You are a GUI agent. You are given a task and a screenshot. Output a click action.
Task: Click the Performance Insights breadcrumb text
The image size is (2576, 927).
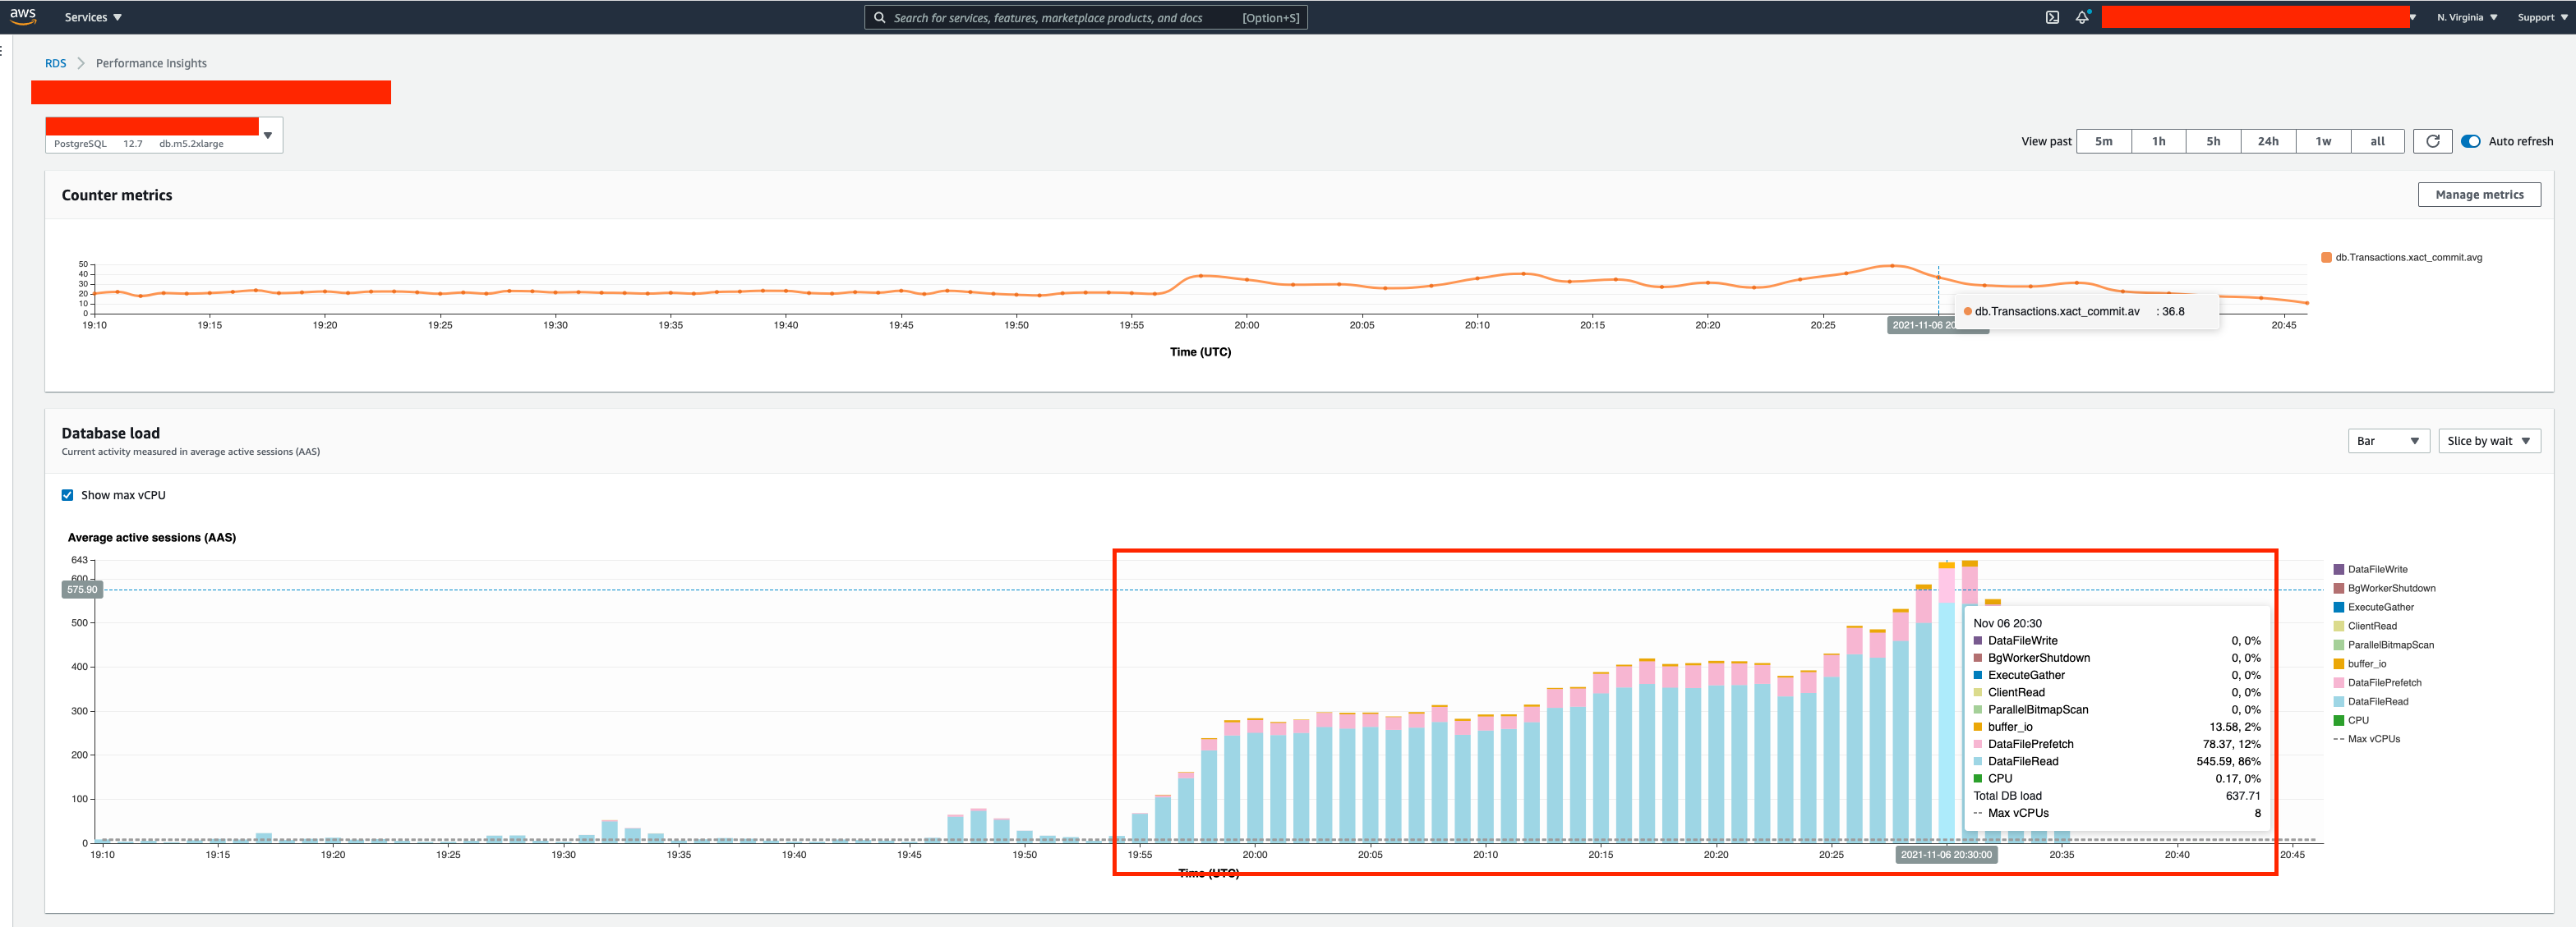(x=151, y=63)
